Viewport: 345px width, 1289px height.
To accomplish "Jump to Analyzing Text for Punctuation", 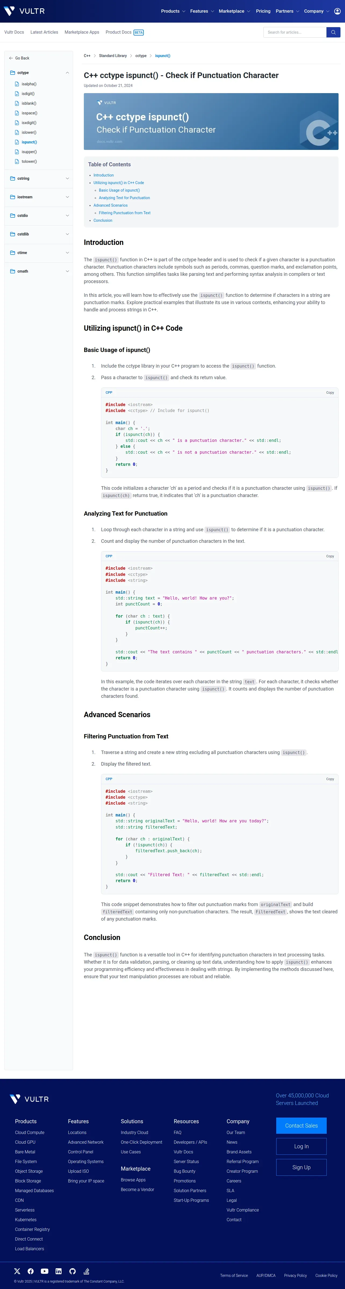I will [x=124, y=198].
